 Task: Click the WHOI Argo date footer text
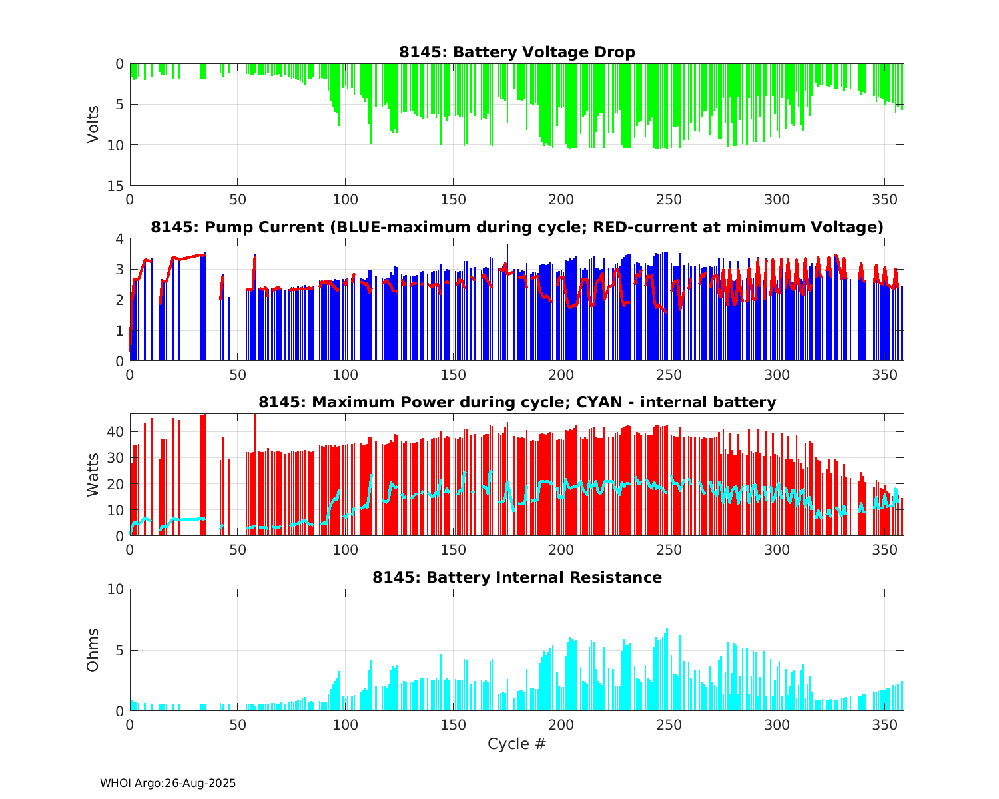pos(168,783)
